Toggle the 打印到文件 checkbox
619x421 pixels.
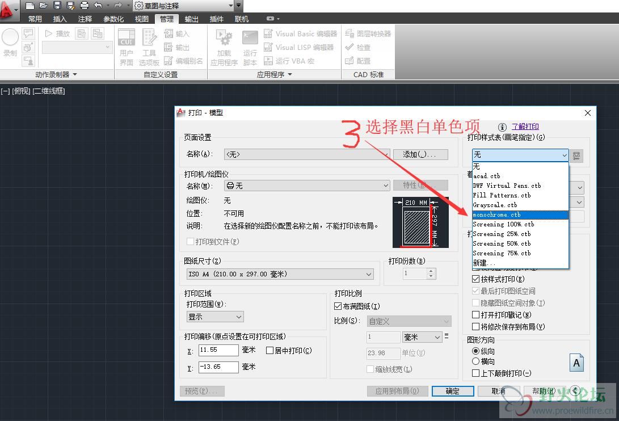(191, 241)
